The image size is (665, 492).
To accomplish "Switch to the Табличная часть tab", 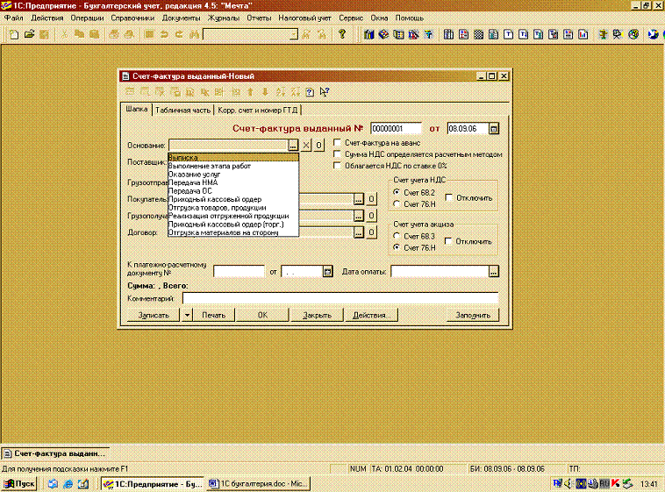I will pos(182,111).
